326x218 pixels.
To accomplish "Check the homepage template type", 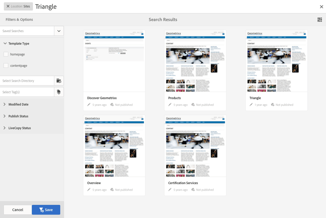I will coord(6,54).
